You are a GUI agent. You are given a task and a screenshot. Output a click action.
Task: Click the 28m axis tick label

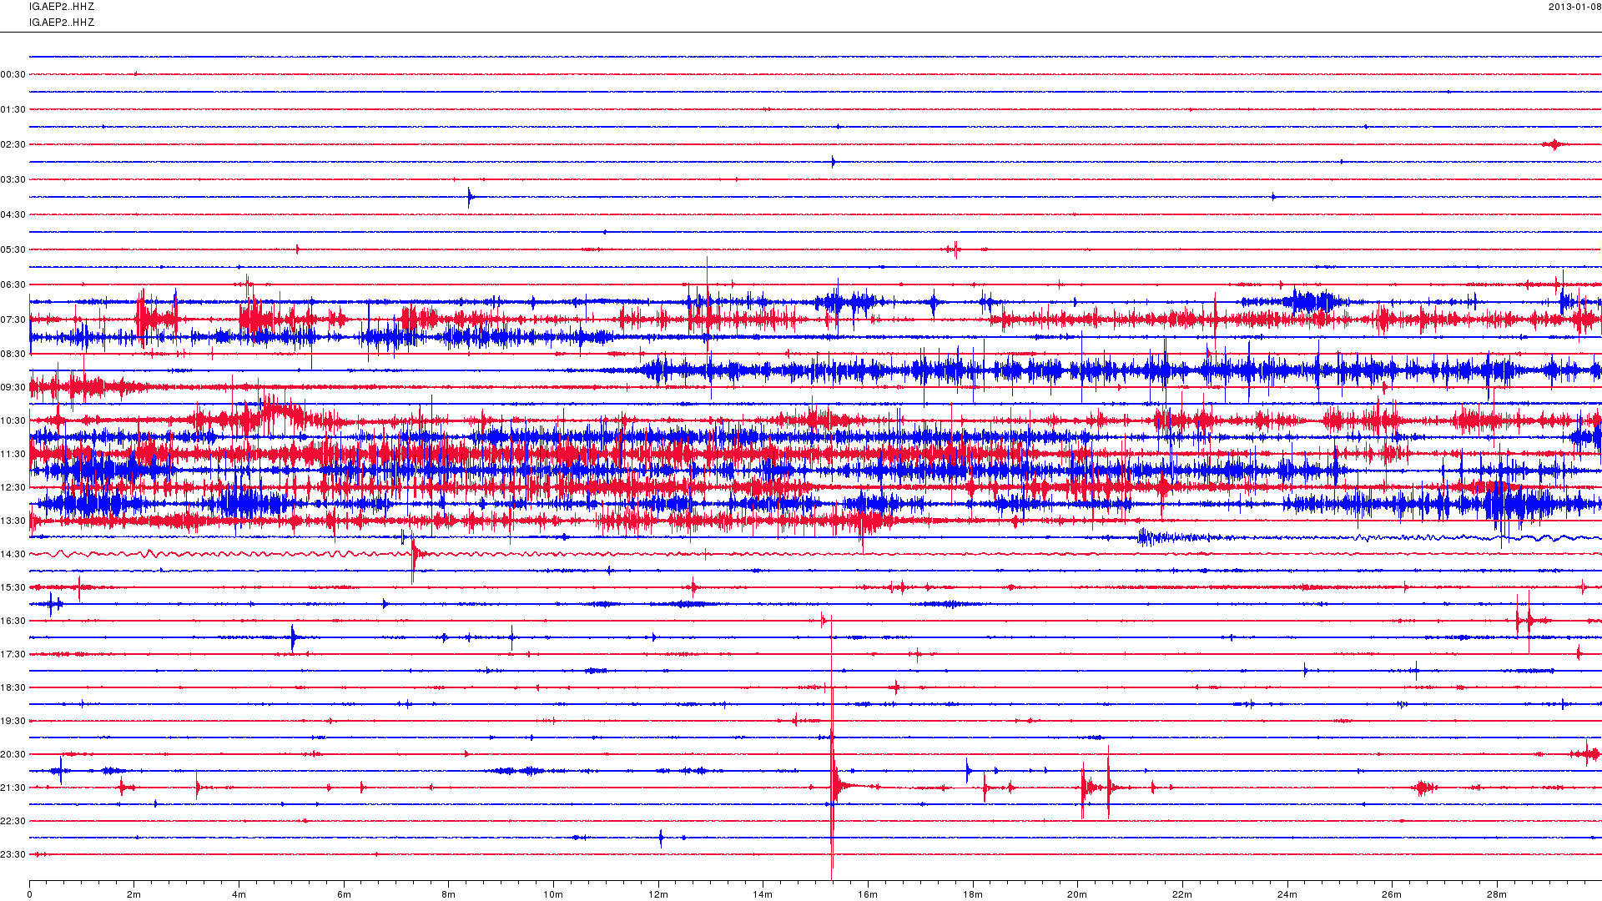(x=1497, y=894)
